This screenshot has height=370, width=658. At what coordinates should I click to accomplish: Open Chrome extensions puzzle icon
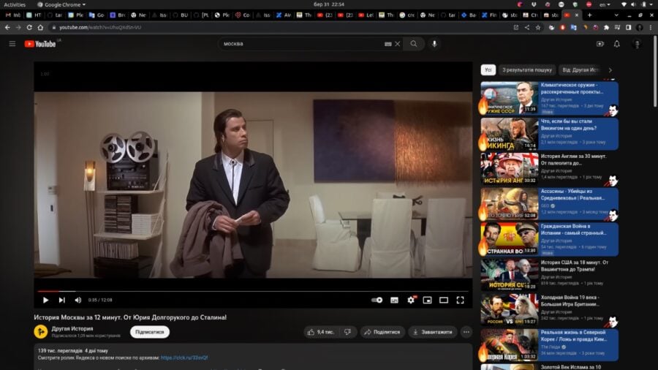click(x=606, y=27)
